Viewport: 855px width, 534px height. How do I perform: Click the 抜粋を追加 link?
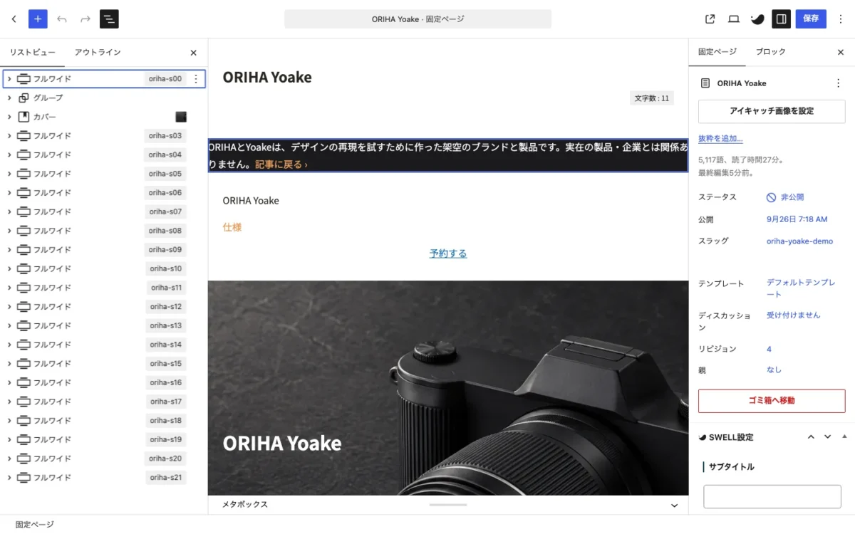pos(720,139)
